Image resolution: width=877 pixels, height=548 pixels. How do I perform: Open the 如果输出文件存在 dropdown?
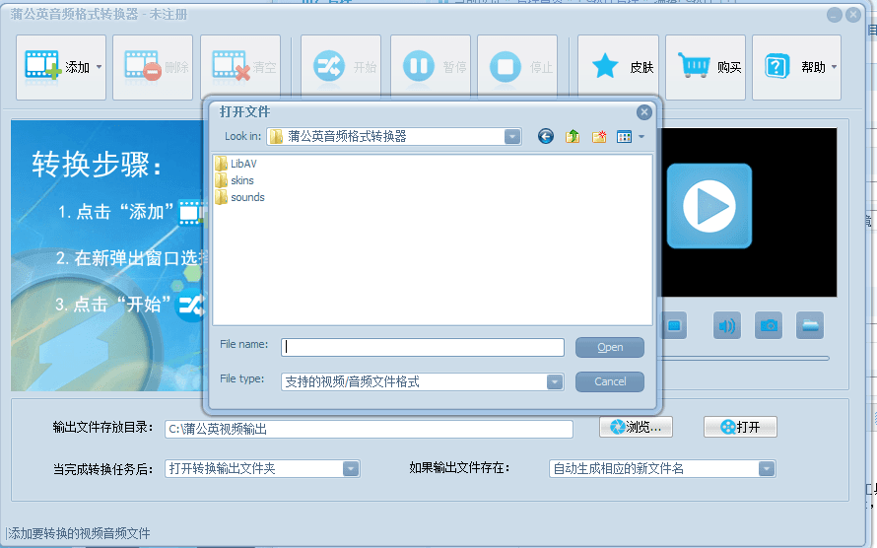coord(767,468)
